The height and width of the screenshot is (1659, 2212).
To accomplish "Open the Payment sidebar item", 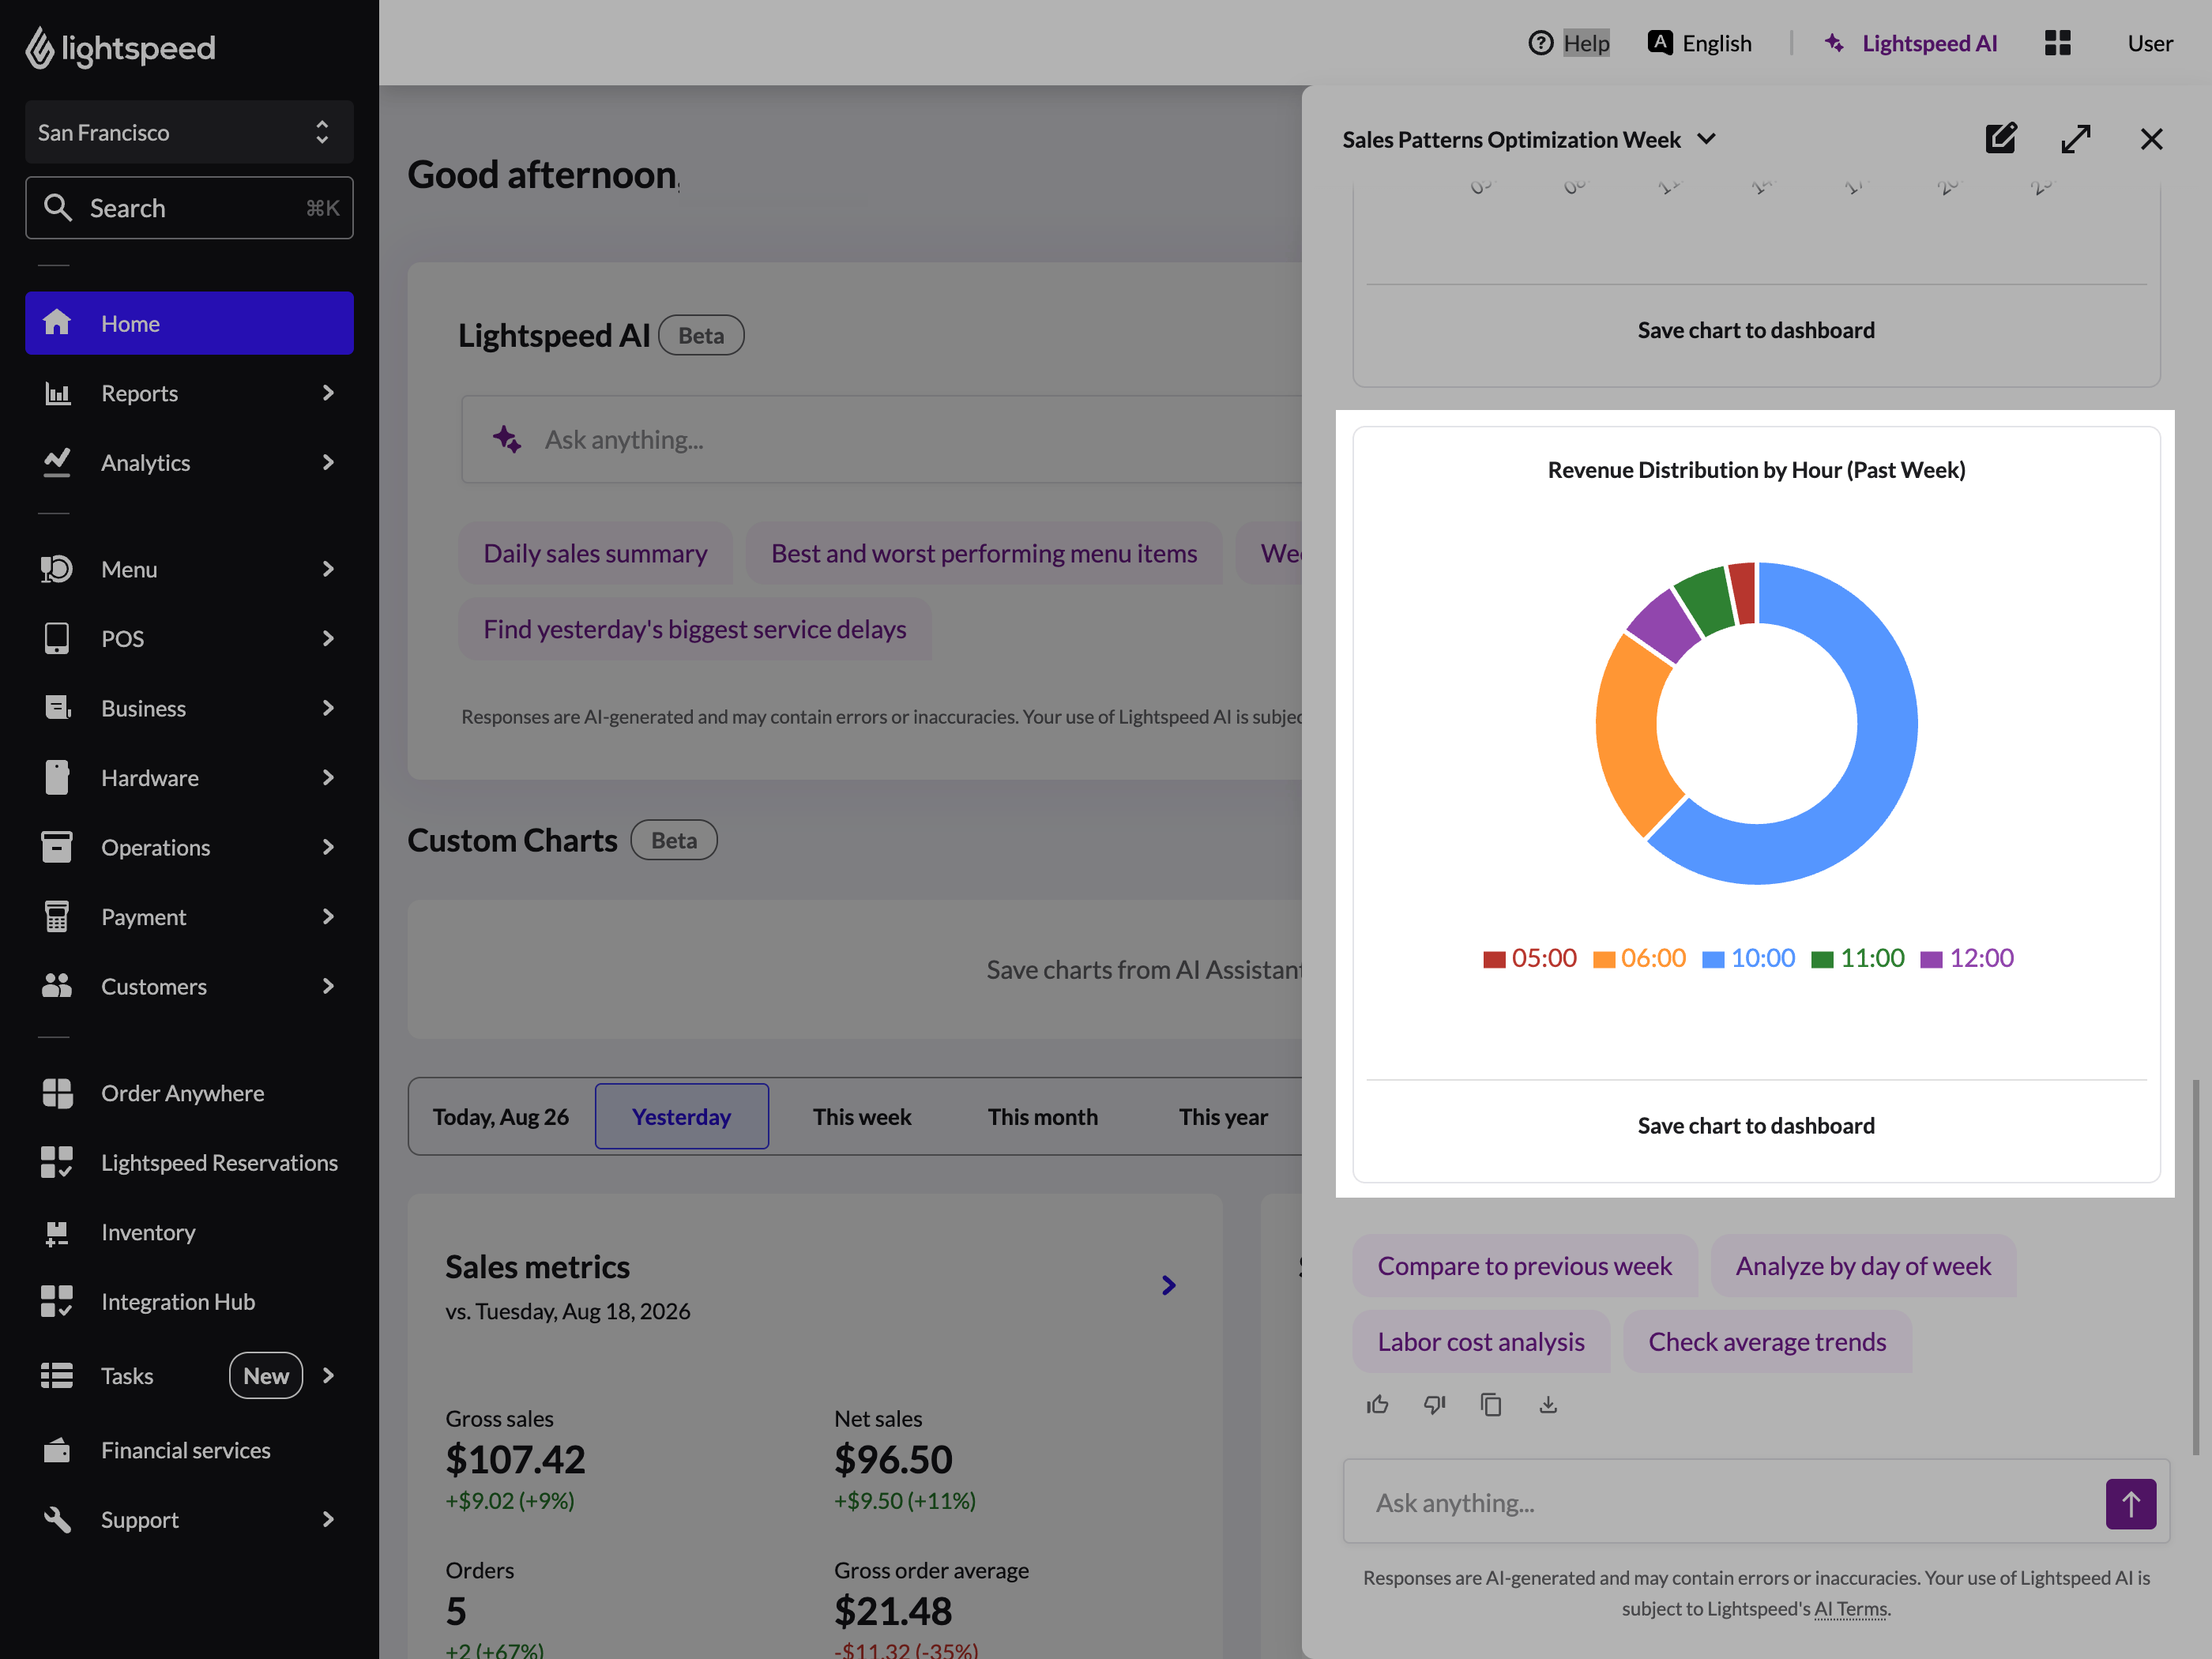I will (189, 916).
